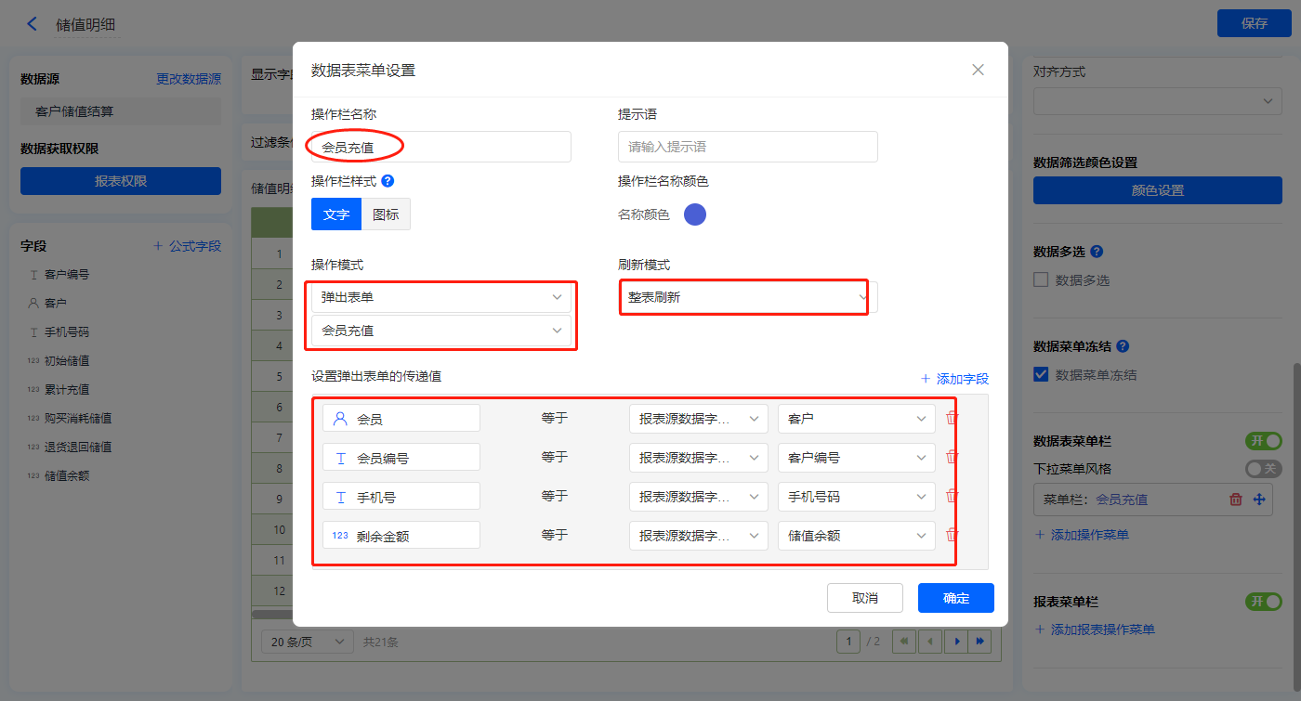Uncheck the 数据菜单冻结 checkbox
The height and width of the screenshot is (701, 1301).
(x=1041, y=375)
